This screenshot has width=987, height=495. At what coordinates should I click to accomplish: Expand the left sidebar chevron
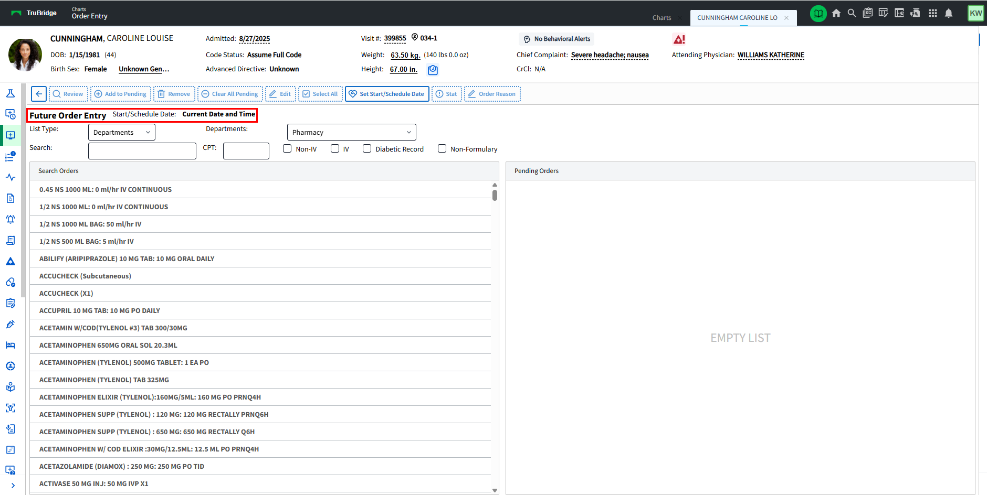pos(13,486)
